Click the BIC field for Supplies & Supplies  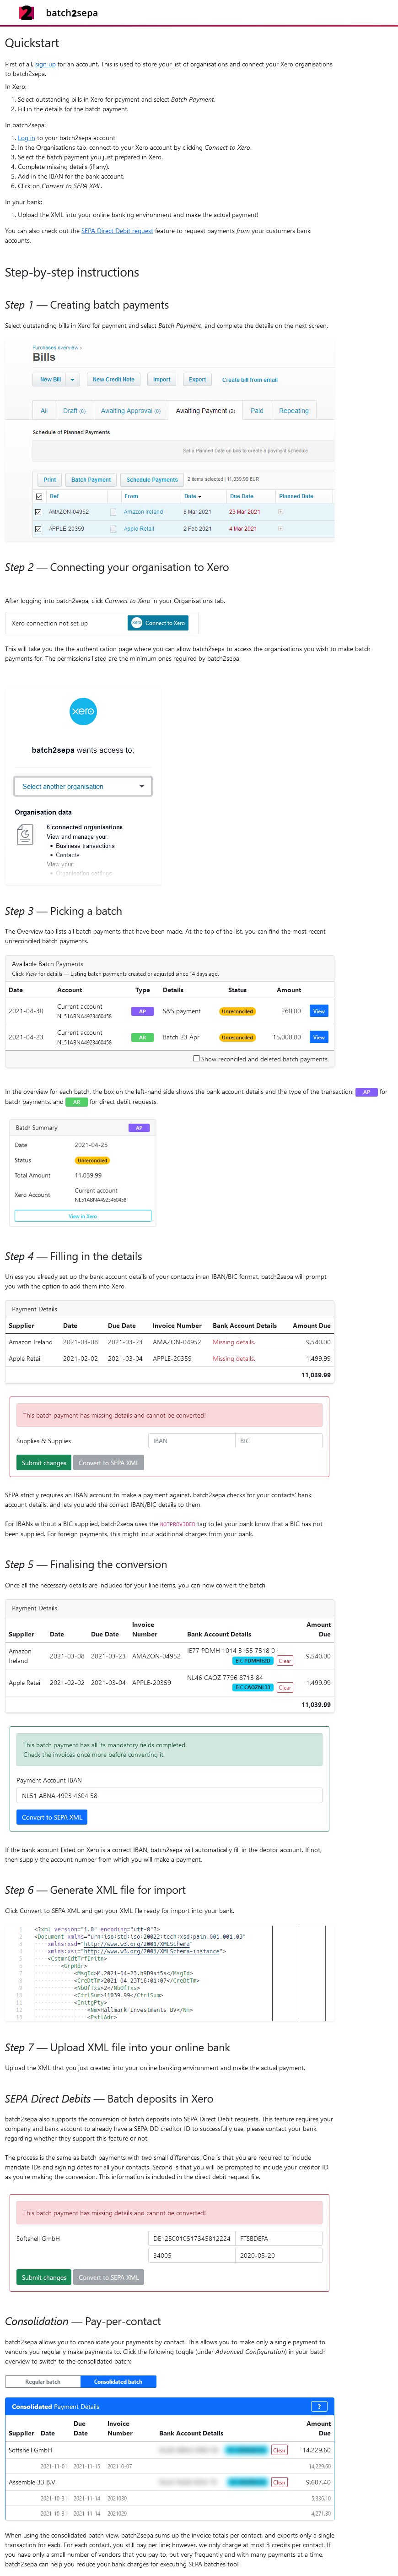pos(279,1441)
